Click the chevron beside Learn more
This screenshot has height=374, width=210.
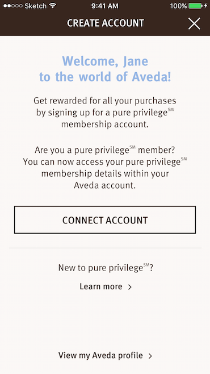(x=130, y=287)
